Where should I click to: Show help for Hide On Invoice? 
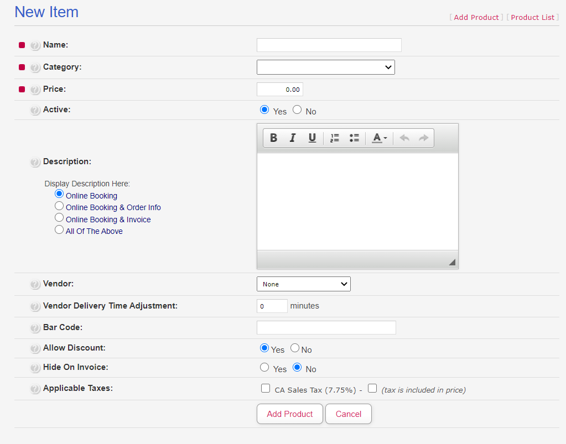[x=35, y=368]
